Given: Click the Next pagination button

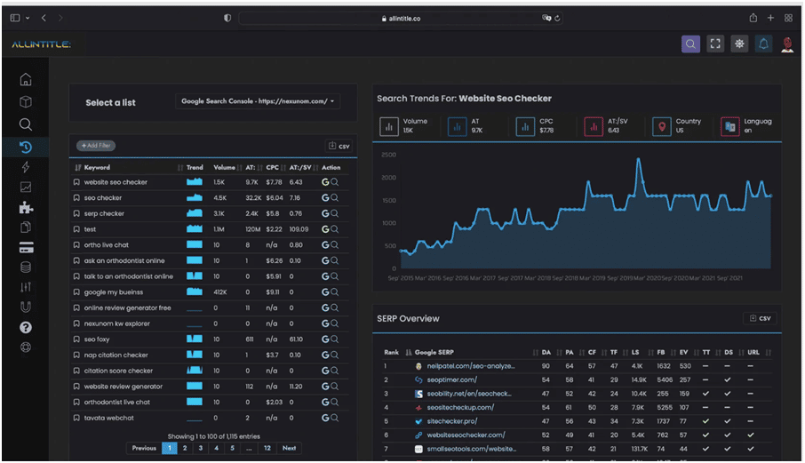Looking at the screenshot, I should pos(290,448).
